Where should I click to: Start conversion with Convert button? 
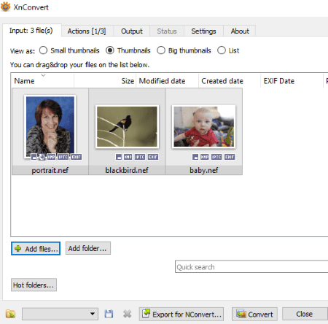click(x=254, y=314)
